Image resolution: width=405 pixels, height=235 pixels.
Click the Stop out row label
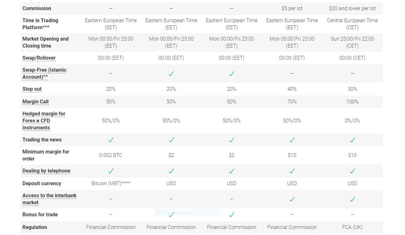tap(32, 89)
